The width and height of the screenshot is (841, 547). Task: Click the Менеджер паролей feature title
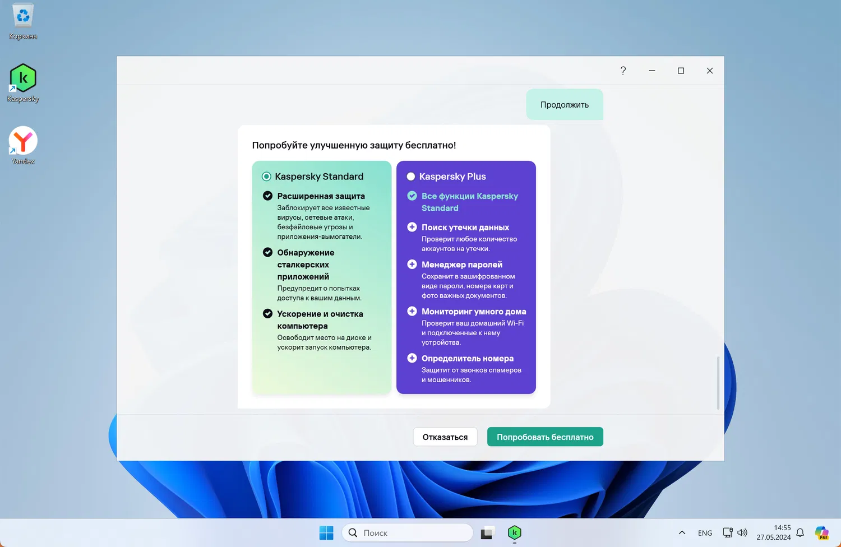(x=462, y=265)
